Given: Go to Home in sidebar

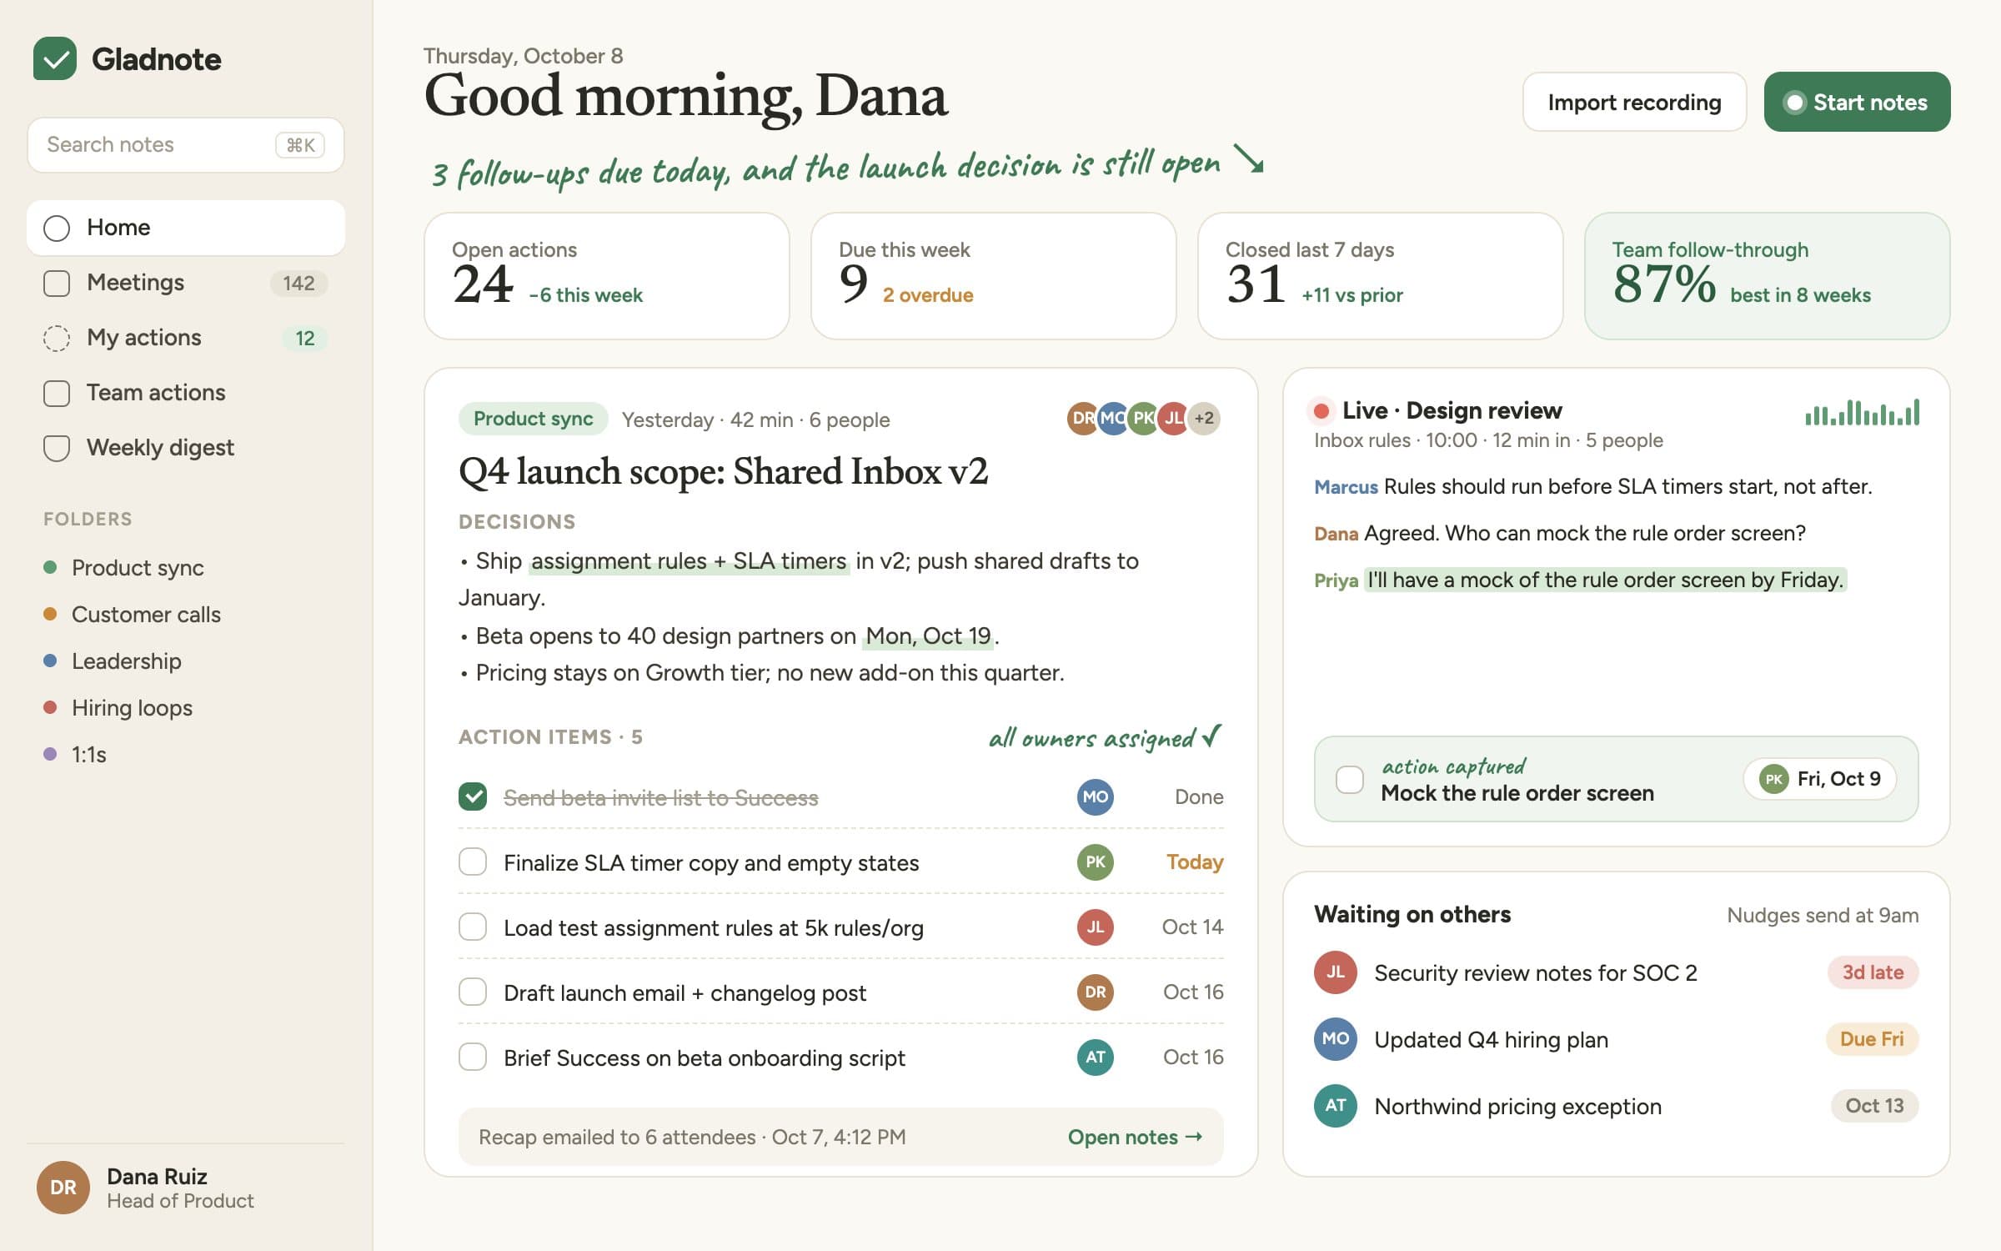Looking at the screenshot, I should click(186, 228).
